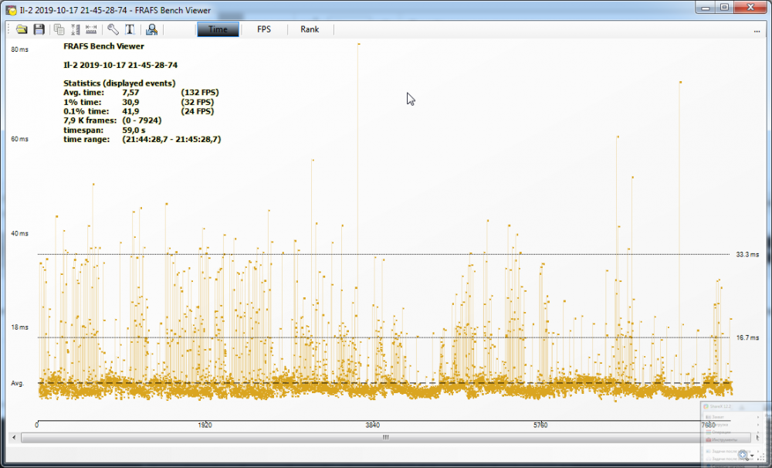Click the tallest frame time spike on graph

click(x=357, y=45)
